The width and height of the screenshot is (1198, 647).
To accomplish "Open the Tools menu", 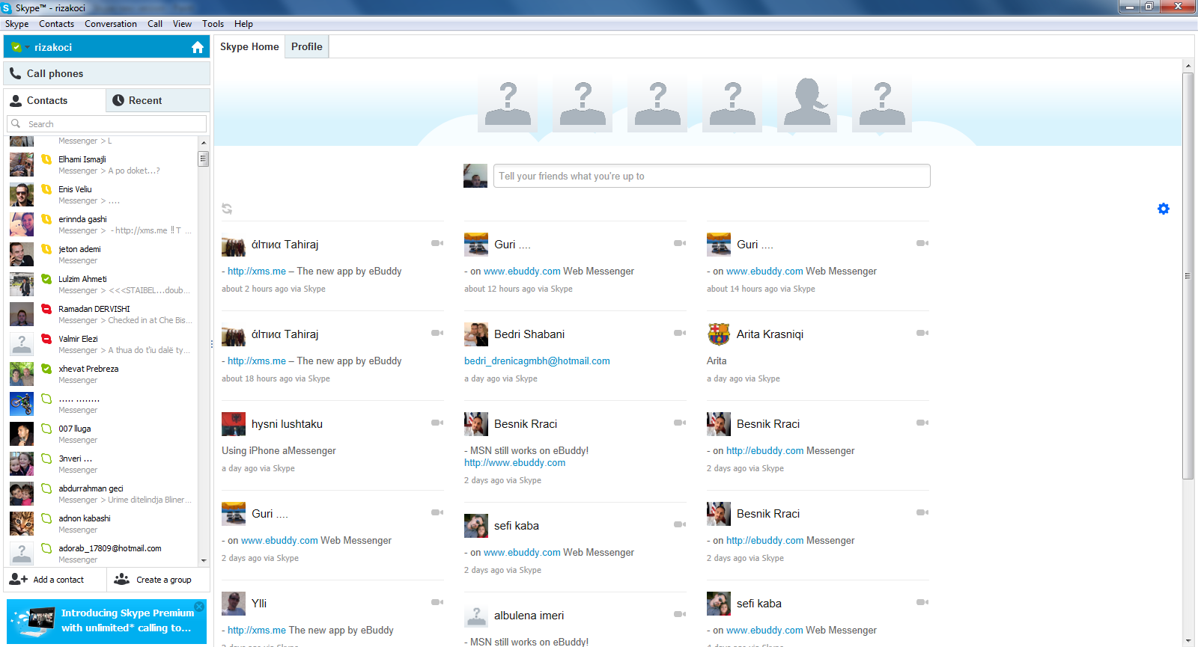I will pos(213,24).
